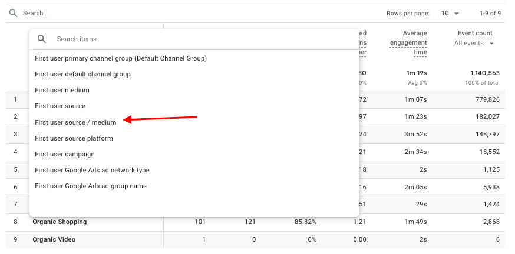This screenshot has width=515, height=254.
Task: Pick First user source option
Action: click(x=60, y=106)
